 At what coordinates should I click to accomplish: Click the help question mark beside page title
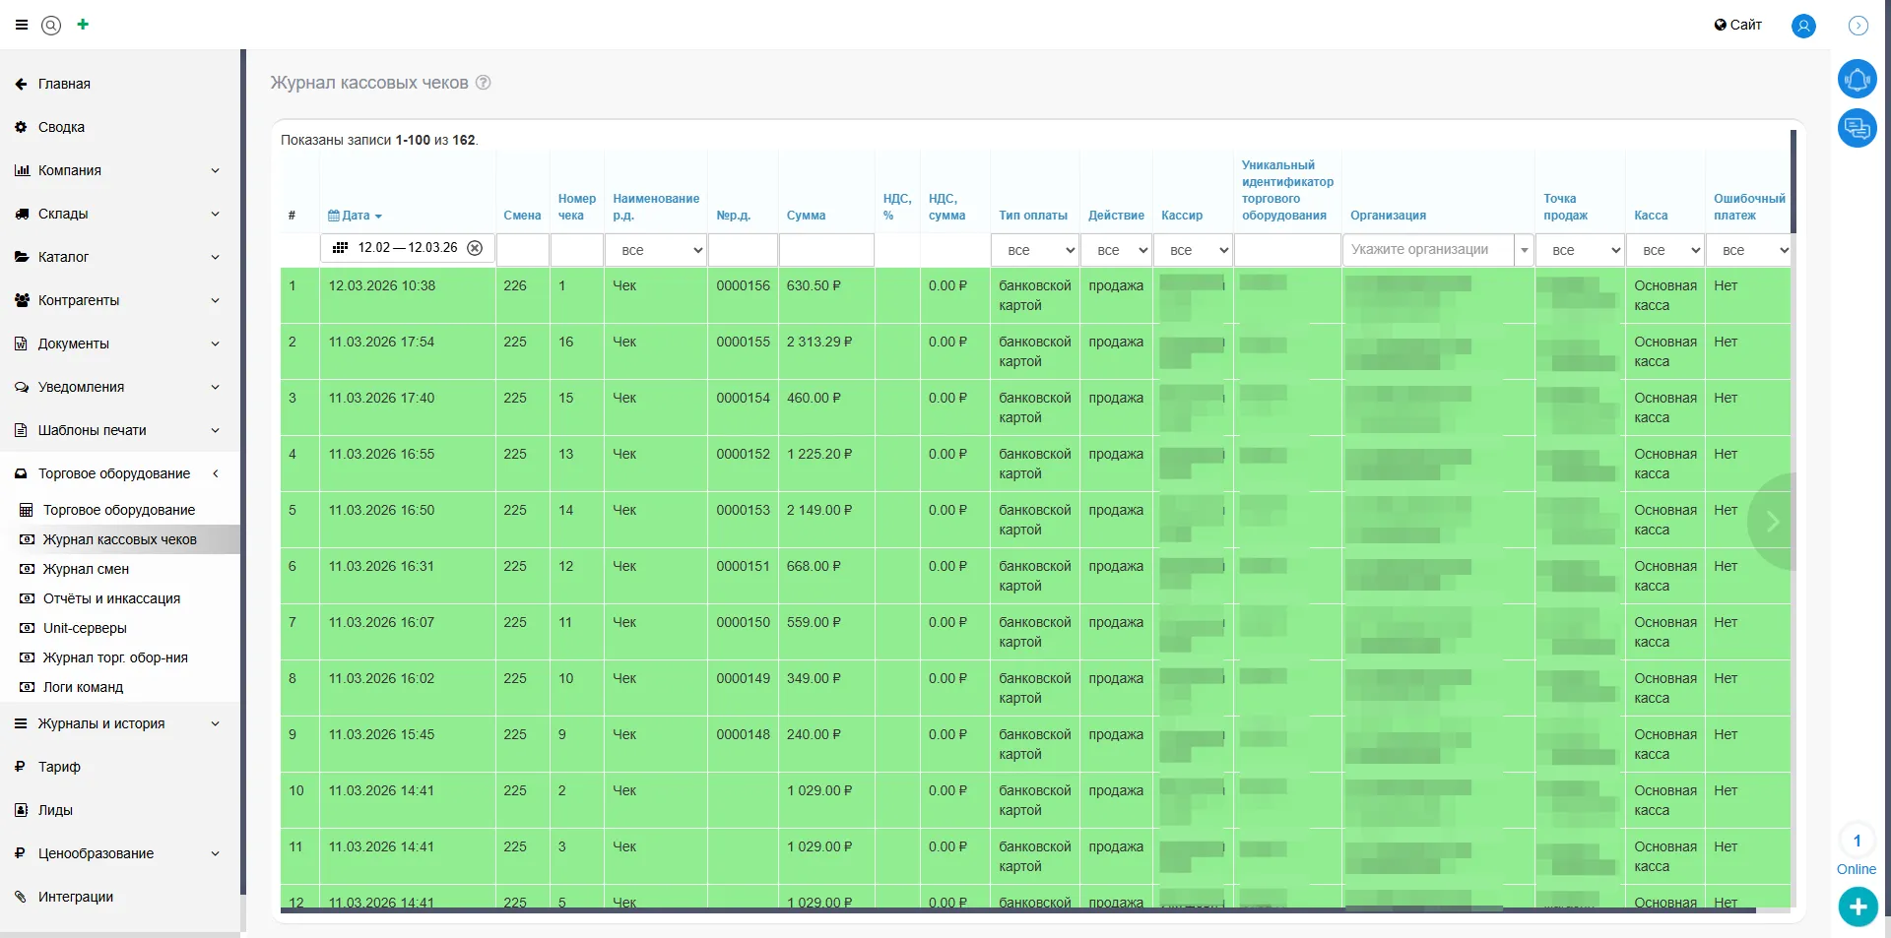[484, 83]
